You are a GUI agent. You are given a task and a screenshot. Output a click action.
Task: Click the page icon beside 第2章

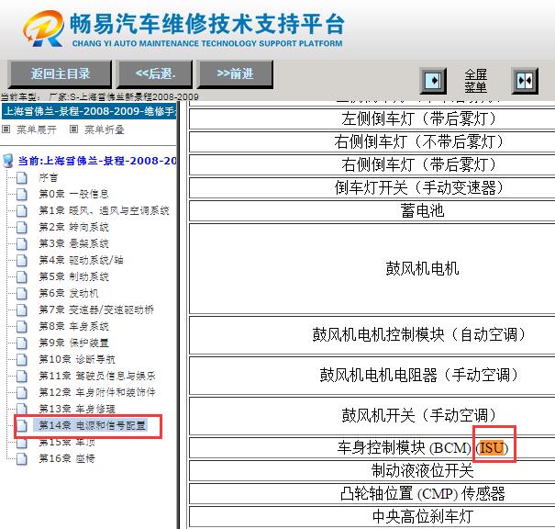[x=22, y=227]
